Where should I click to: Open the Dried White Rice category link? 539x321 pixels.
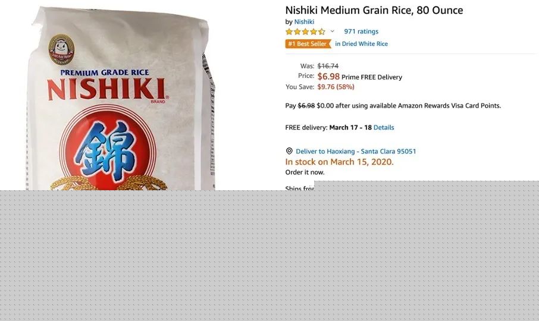point(362,43)
